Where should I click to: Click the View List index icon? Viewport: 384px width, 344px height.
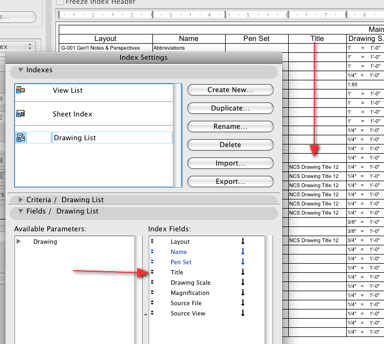20,90
